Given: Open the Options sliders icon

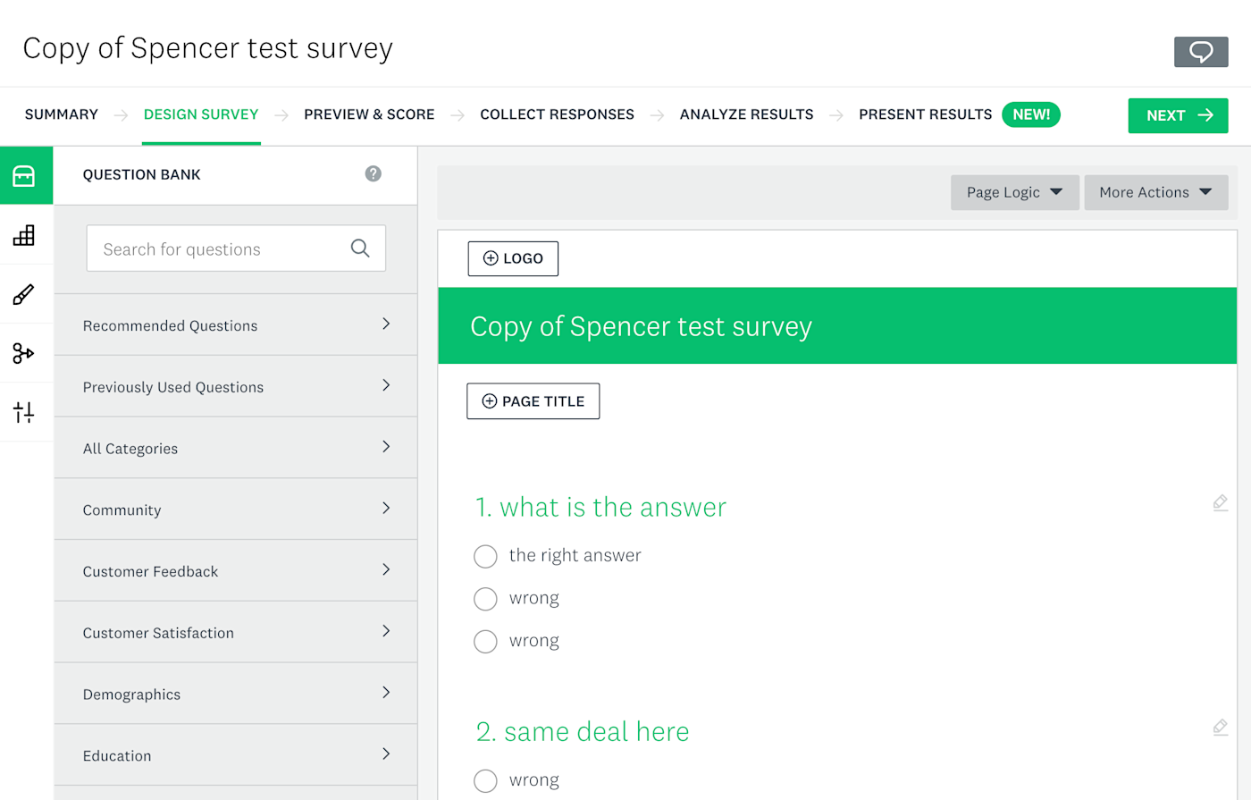Looking at the screenshot, I should click(24, 412).
